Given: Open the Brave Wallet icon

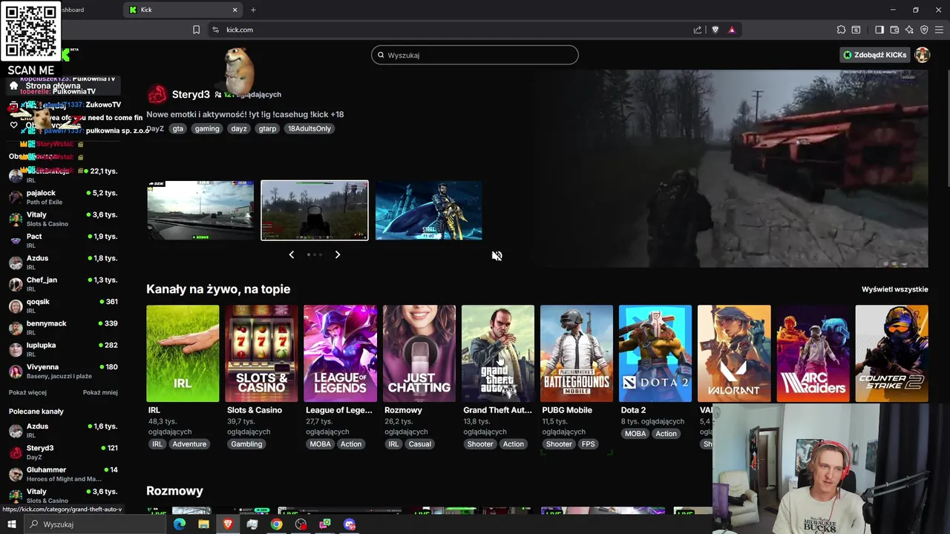Looking at the screenshot, I should (x=894, y=30).
